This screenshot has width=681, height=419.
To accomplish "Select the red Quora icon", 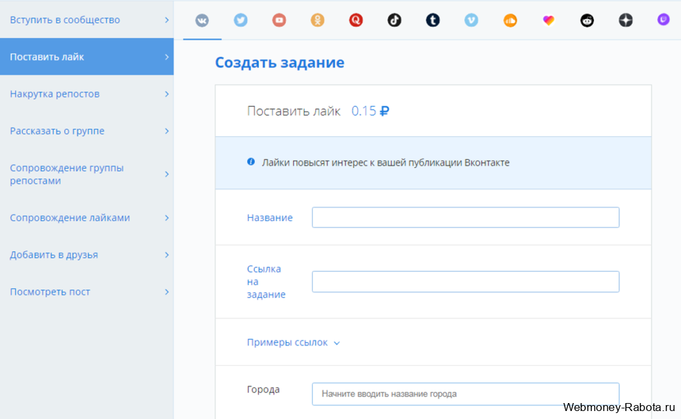I will click(x=356, y=20).
